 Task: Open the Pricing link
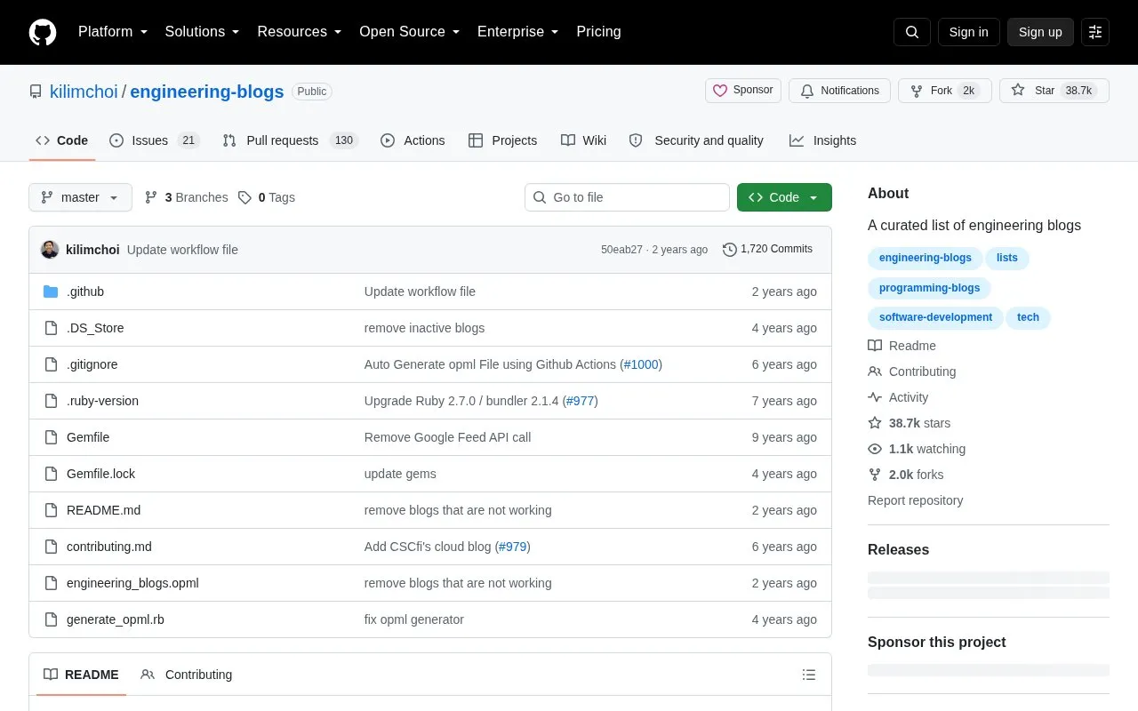[598, 32]
